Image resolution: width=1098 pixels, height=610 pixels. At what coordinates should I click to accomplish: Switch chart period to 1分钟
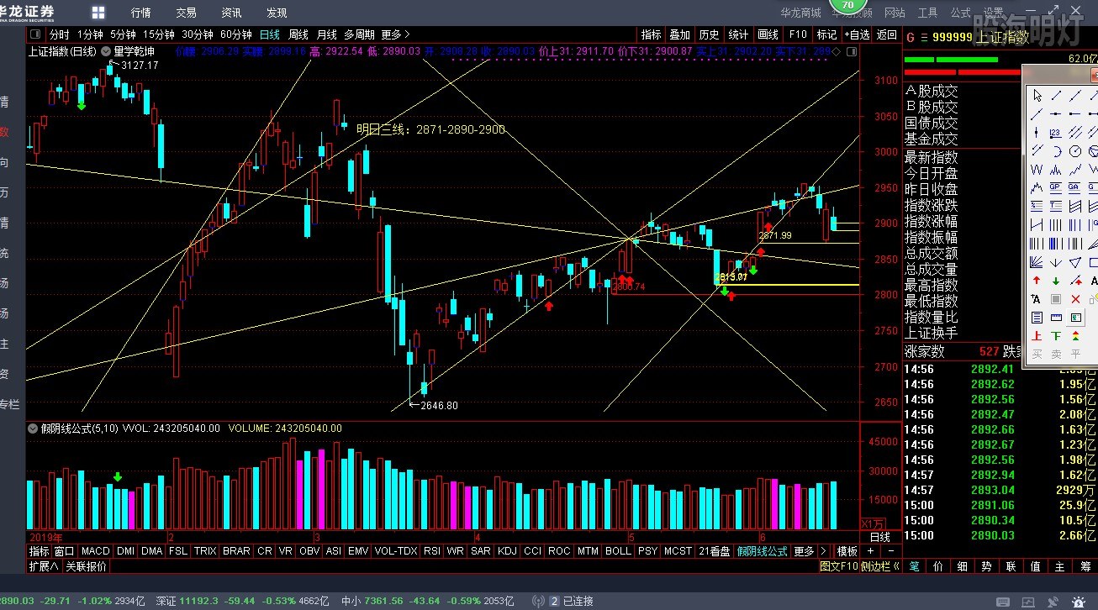90,34
